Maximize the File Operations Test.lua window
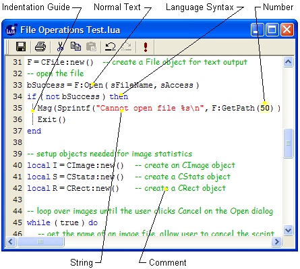Image resolution: width=300 pixels, height=269 pixels. pos(272,30)
